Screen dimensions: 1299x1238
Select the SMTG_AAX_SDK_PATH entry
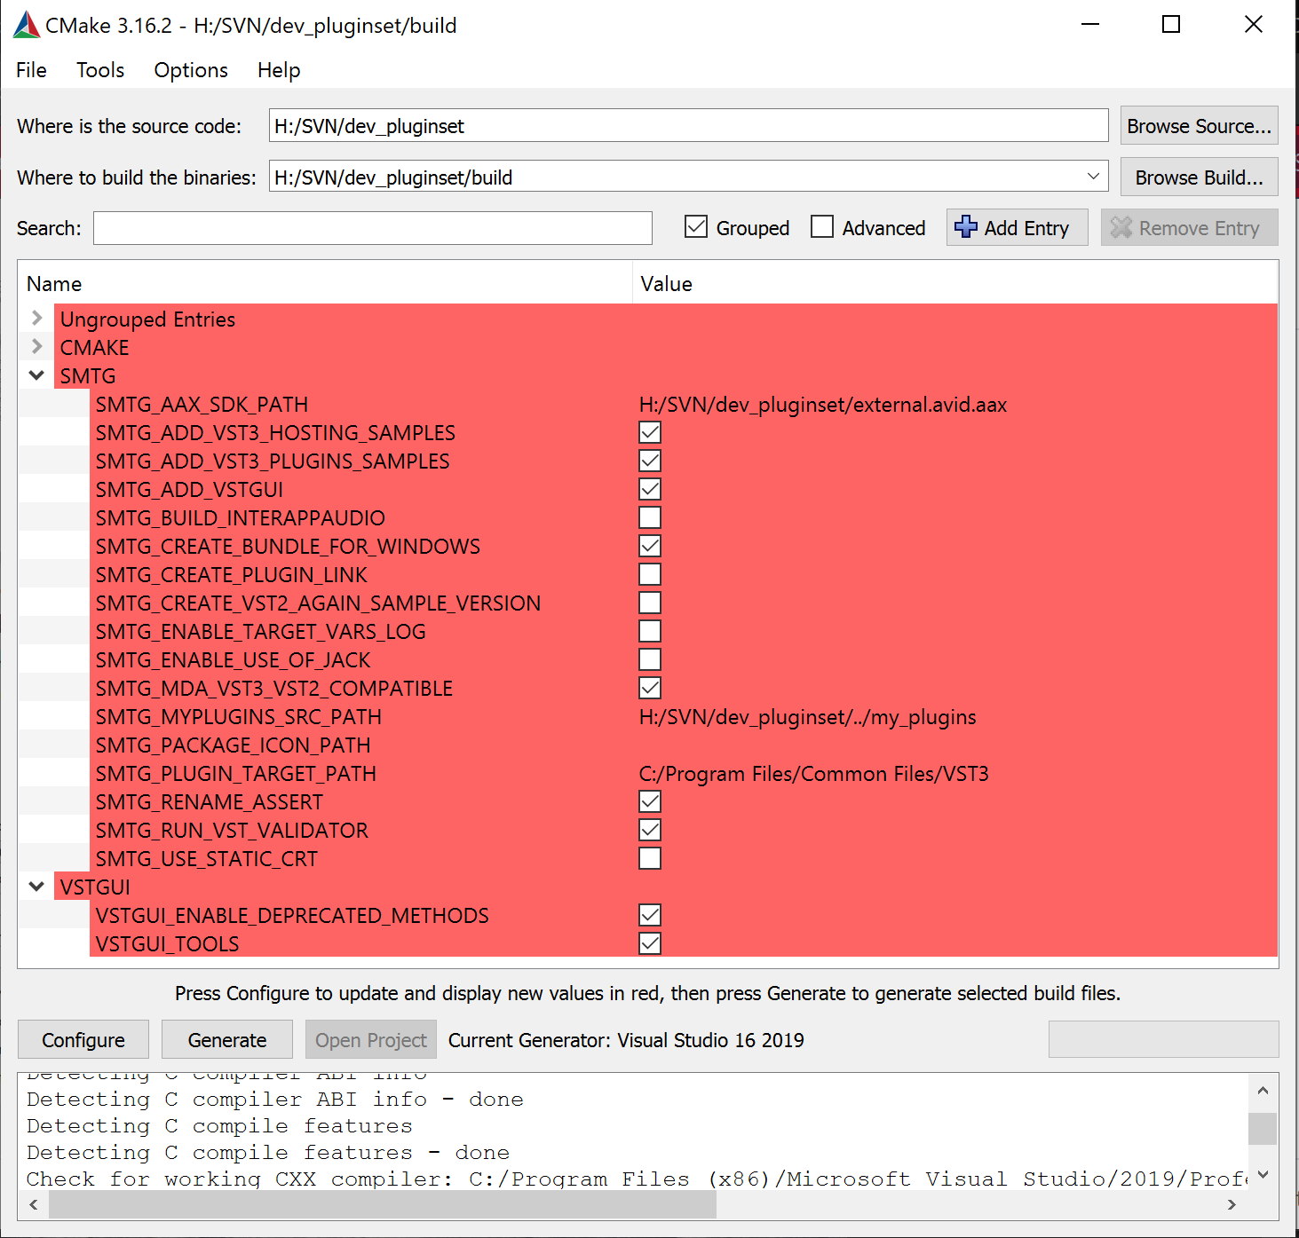tap(202, 405)
